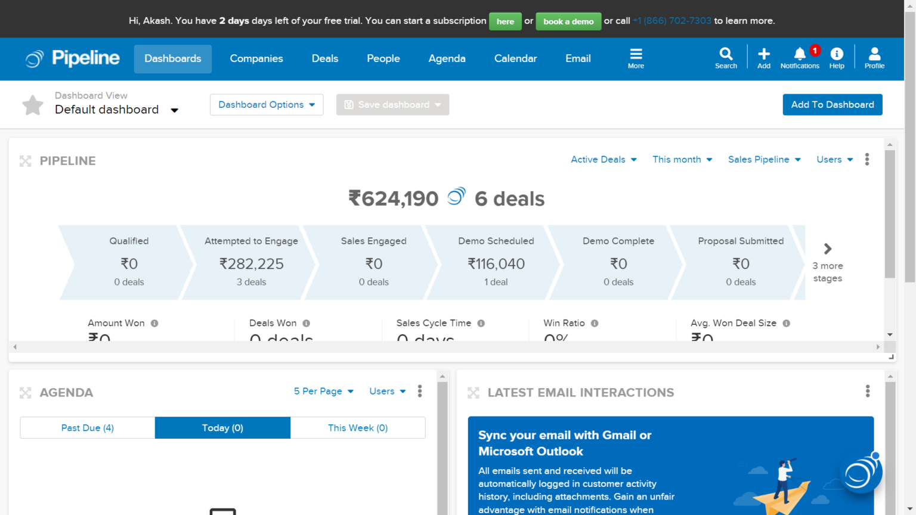Expand the Dashboard Options dropdown
Screen dimensions: 916x515
267,105
